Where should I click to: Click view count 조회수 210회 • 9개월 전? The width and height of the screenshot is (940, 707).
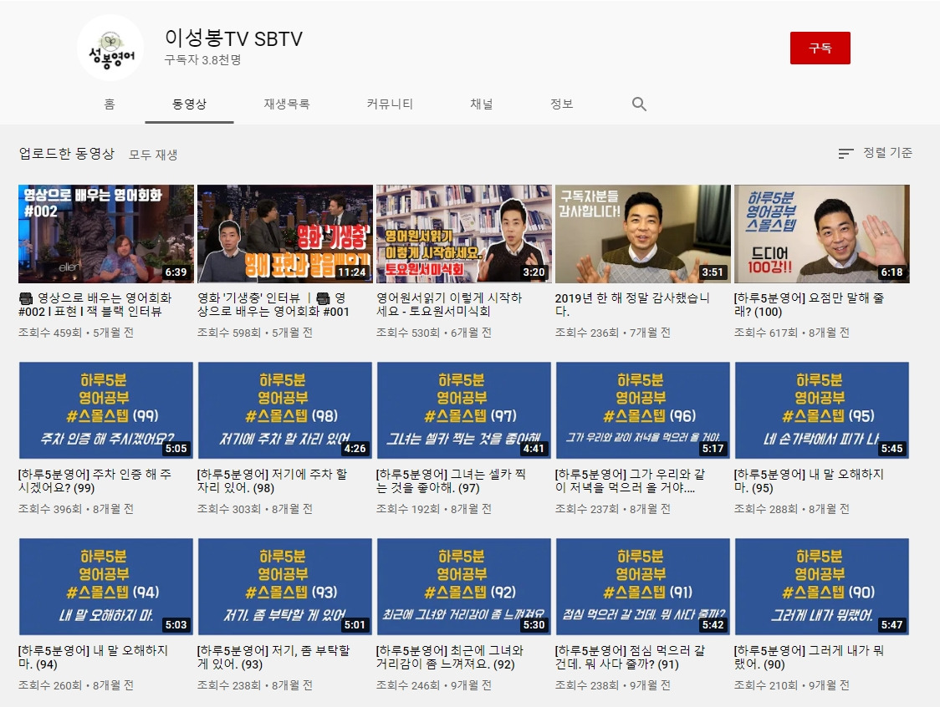[792, 685]
